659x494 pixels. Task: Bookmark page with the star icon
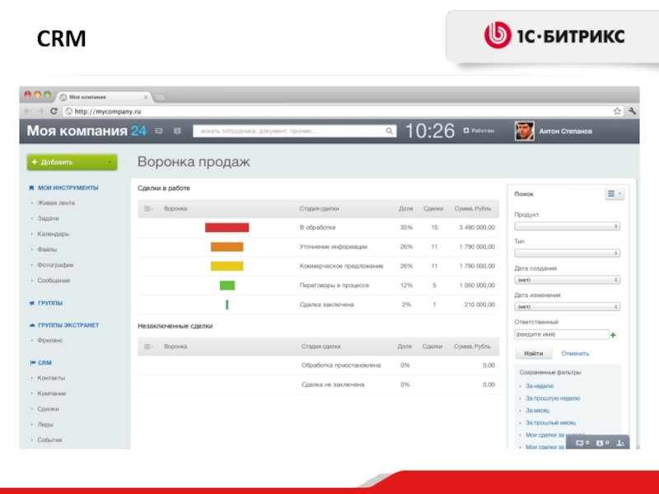[x=616, y=111]
